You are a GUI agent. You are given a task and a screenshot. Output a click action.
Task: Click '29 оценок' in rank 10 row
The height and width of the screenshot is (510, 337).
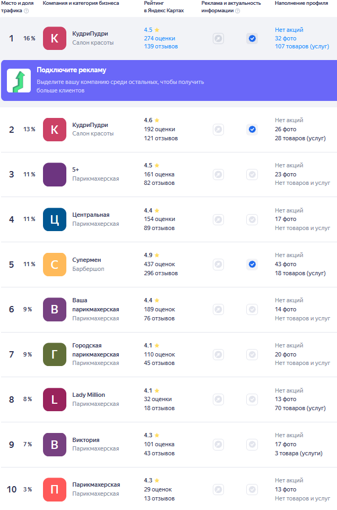click(x=158, y=489)
